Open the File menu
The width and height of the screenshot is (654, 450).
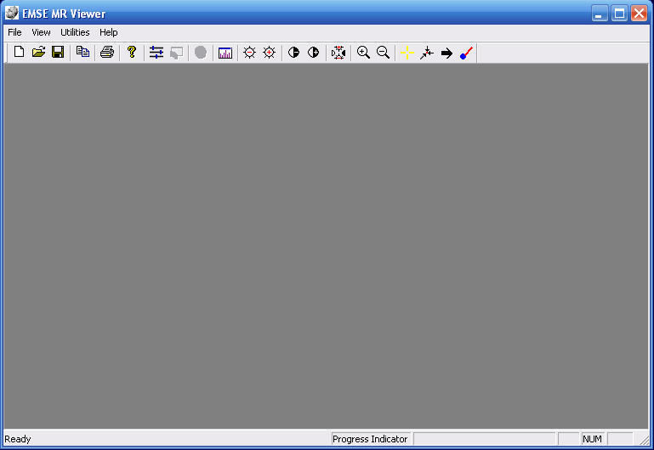click(14, 32)
